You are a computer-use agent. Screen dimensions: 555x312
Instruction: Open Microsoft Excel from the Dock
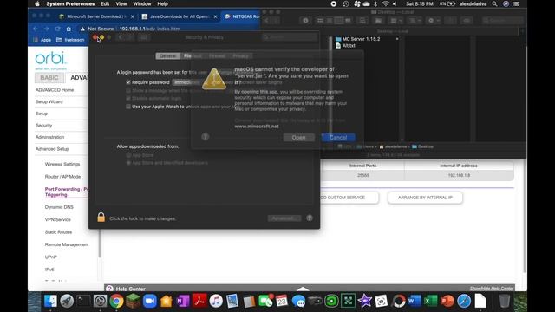click(430, 301)
